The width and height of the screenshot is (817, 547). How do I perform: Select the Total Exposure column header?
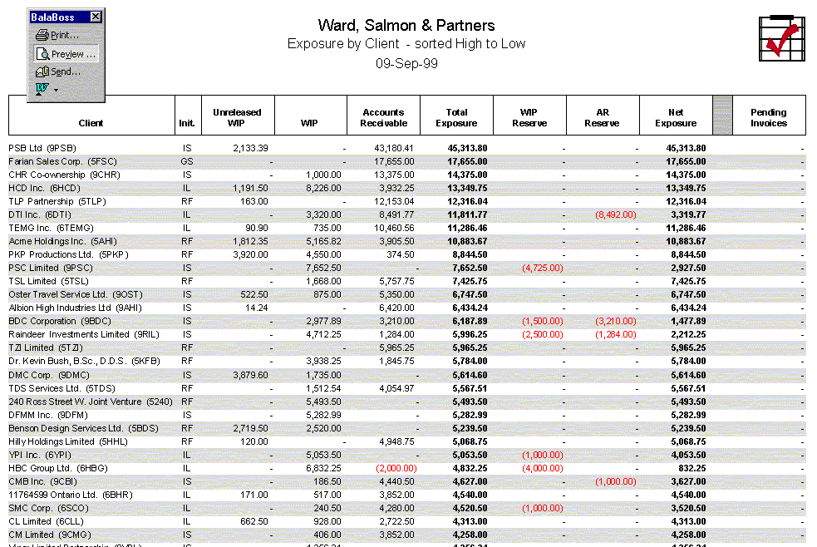click(x=456, y=117)
